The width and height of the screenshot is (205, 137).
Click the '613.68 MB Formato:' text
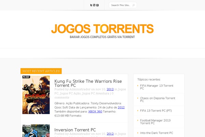coord(68,116)
